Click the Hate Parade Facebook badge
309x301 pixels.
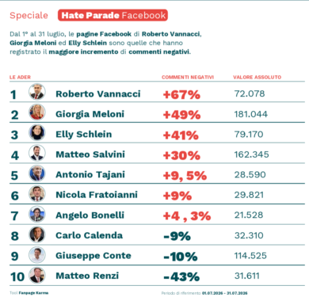pos(113,15)
